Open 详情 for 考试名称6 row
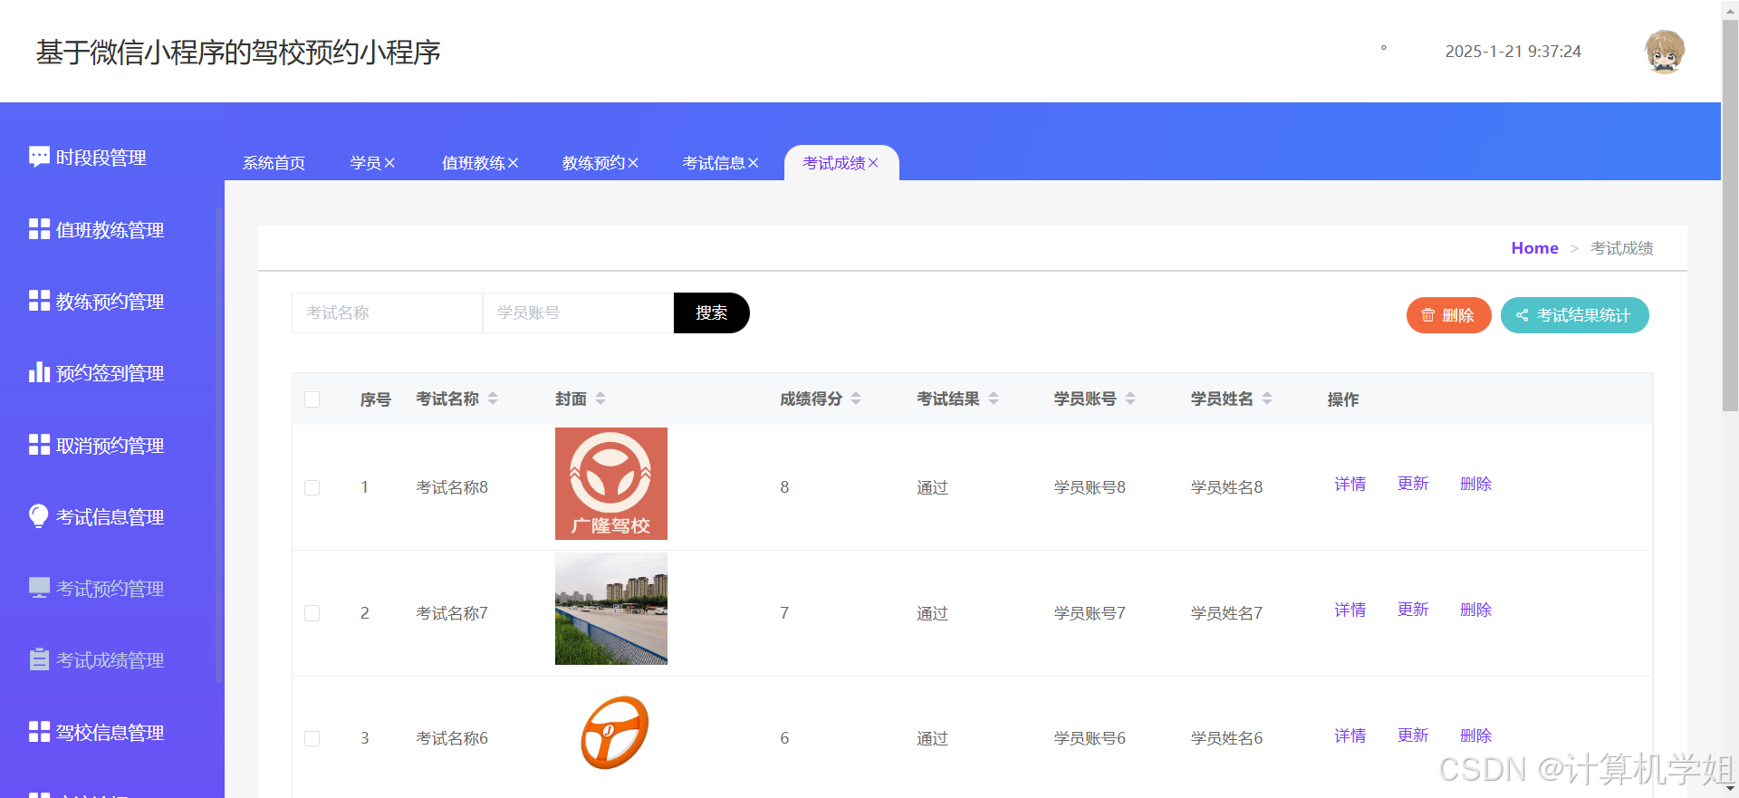Viewport: 1739px width, 798px height. coord(1350,736)
